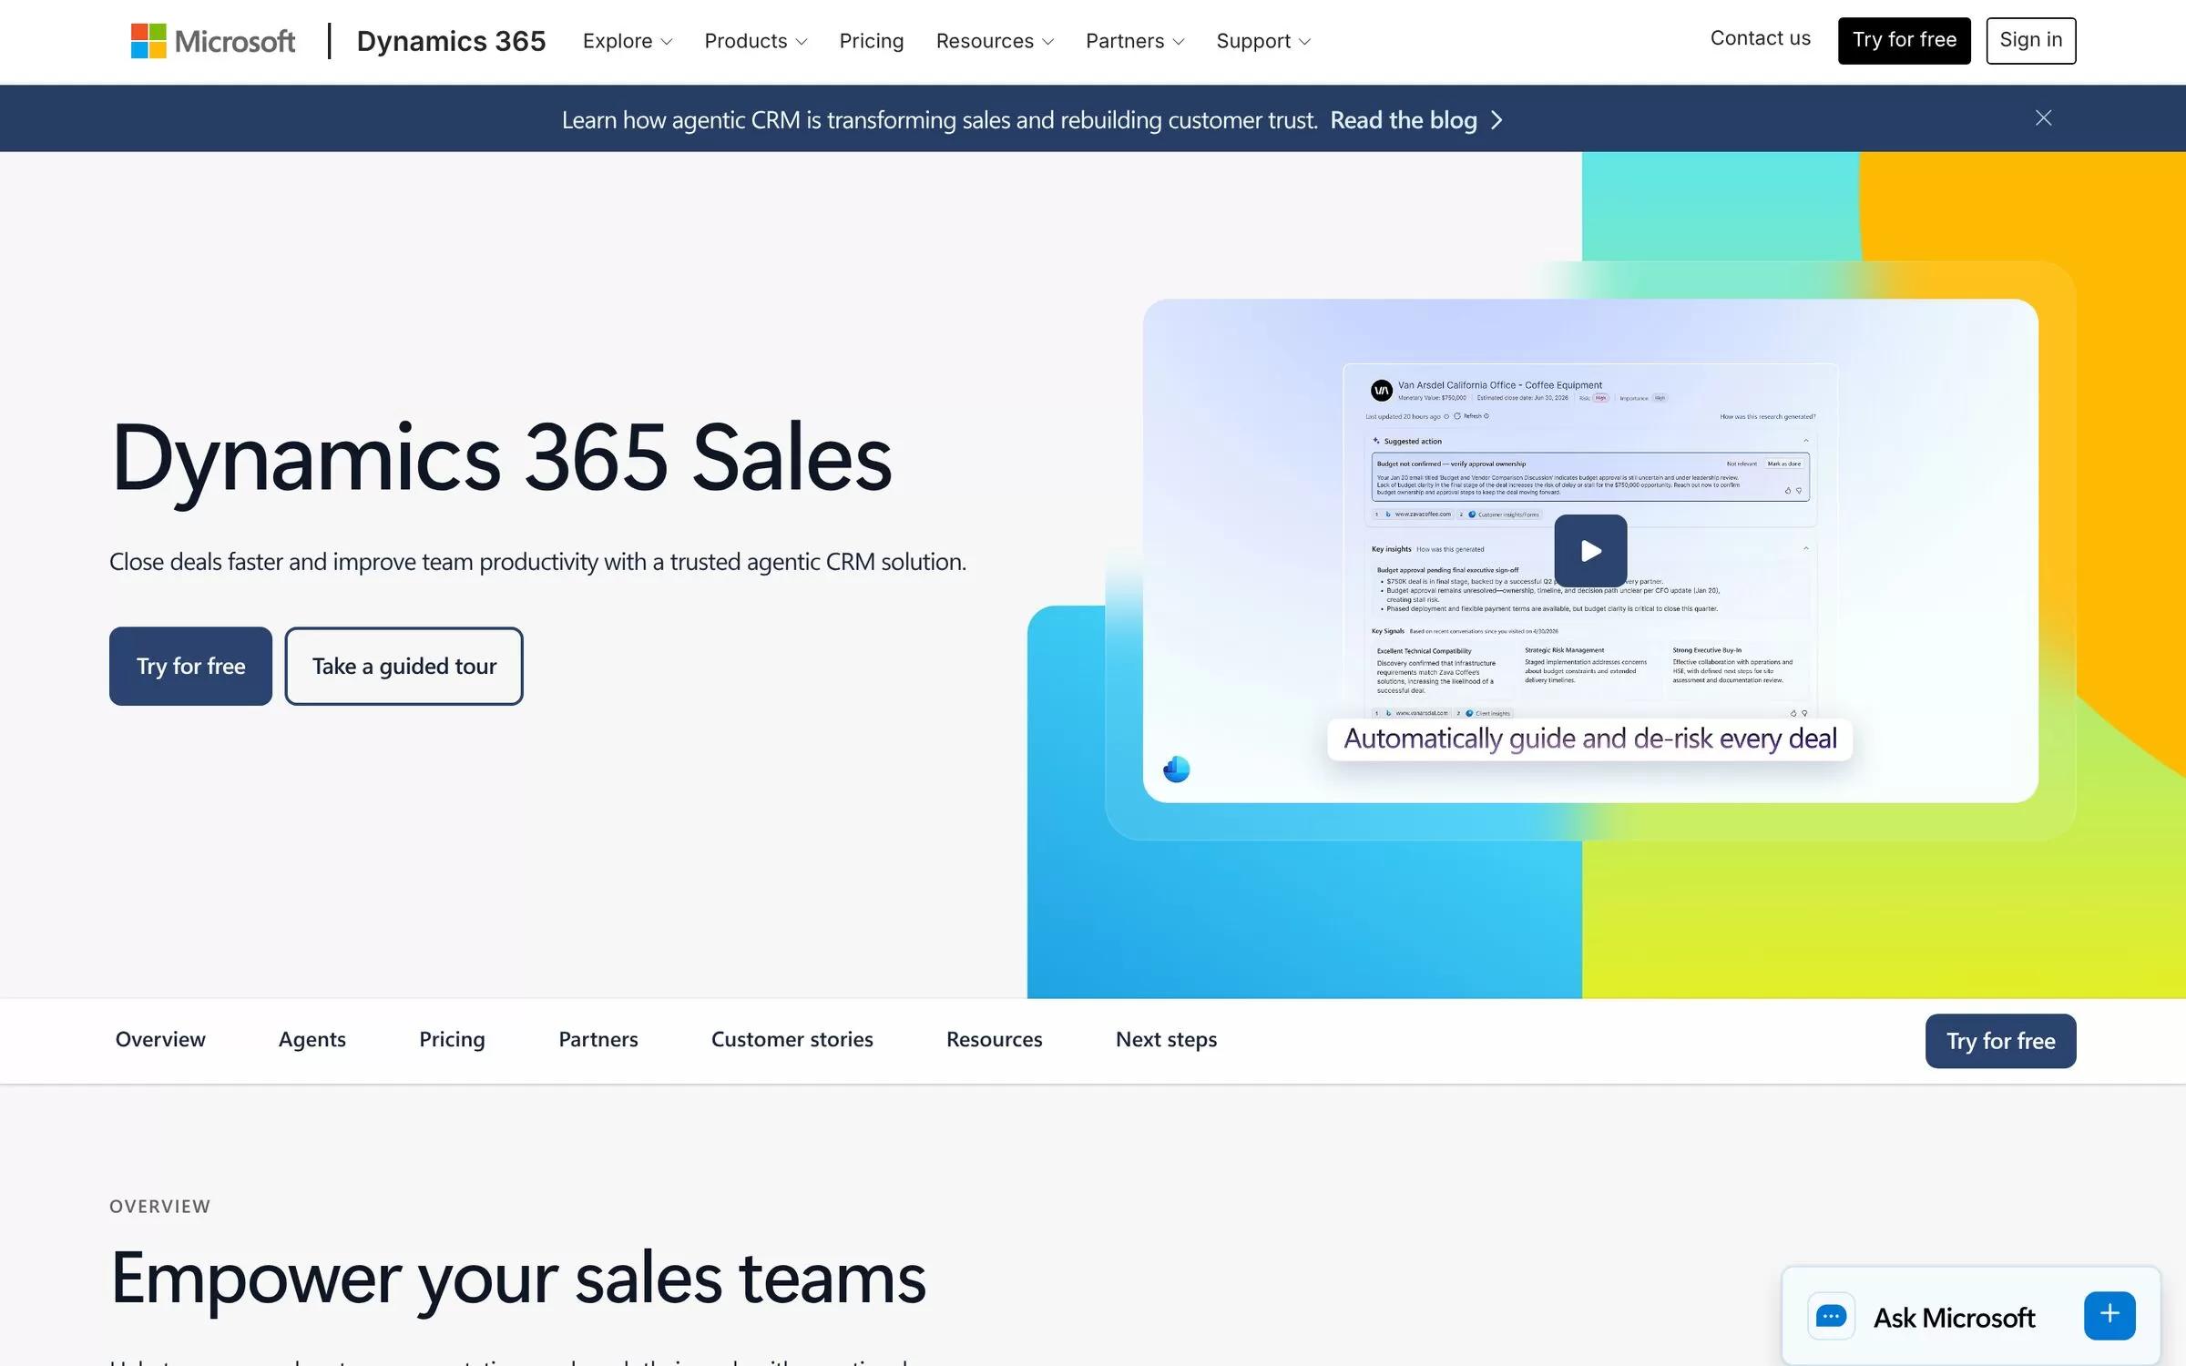Expand Ask Microsoft with the plus button
The width and height of the screenshot is (2186, 1366).
coord(2109,1316)
